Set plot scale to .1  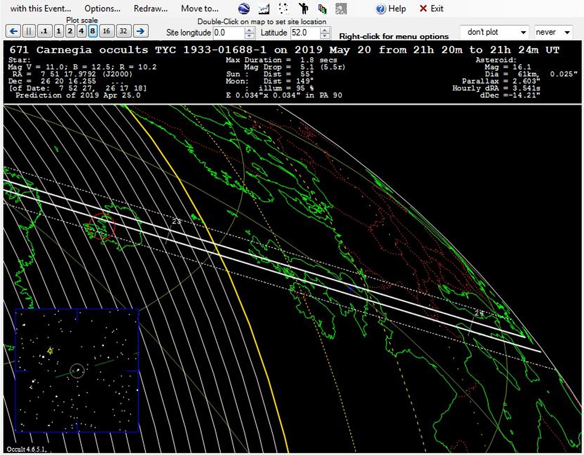tap(44, 31)
